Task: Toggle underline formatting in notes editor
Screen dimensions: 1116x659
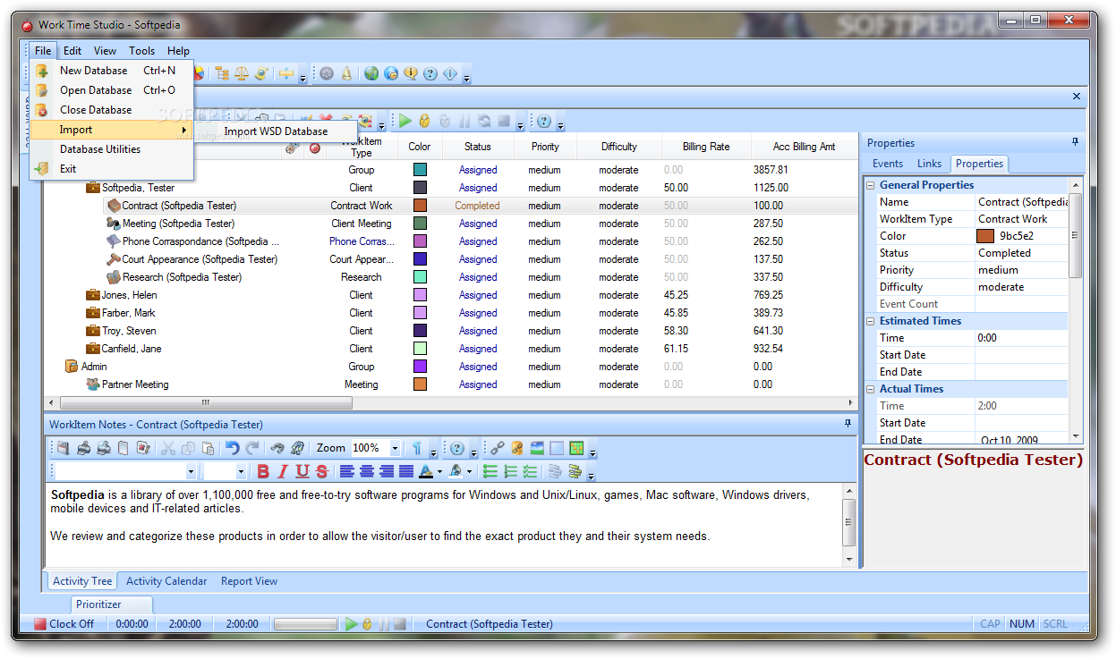Action: pyautogui.click(x=302, y=471)
